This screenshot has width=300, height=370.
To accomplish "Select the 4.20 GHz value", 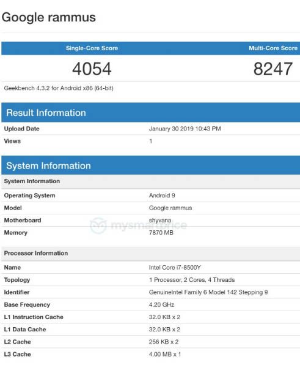I will pyautogui.click(x=161, y=305).
